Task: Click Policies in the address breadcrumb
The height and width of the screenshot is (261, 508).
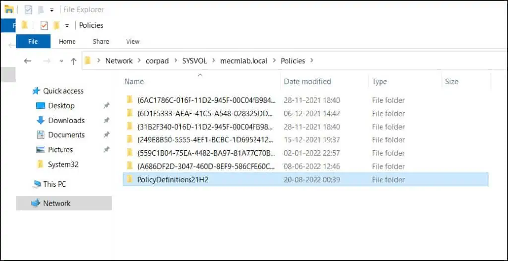Action: tap(293, 61)
